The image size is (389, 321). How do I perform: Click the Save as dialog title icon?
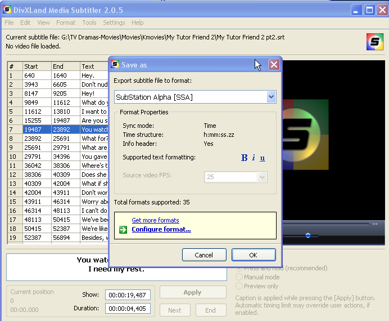(x=115, y=64)
